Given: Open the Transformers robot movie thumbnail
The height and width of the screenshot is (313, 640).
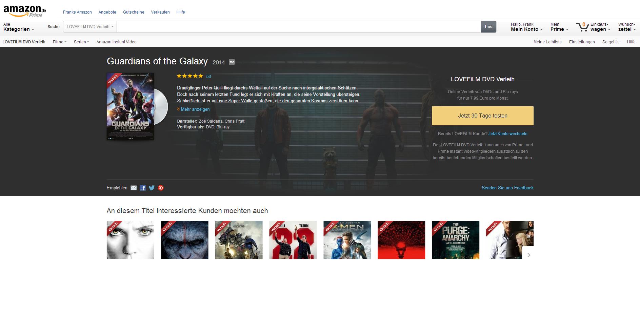Looking at the screenshot, I should 239,240.
